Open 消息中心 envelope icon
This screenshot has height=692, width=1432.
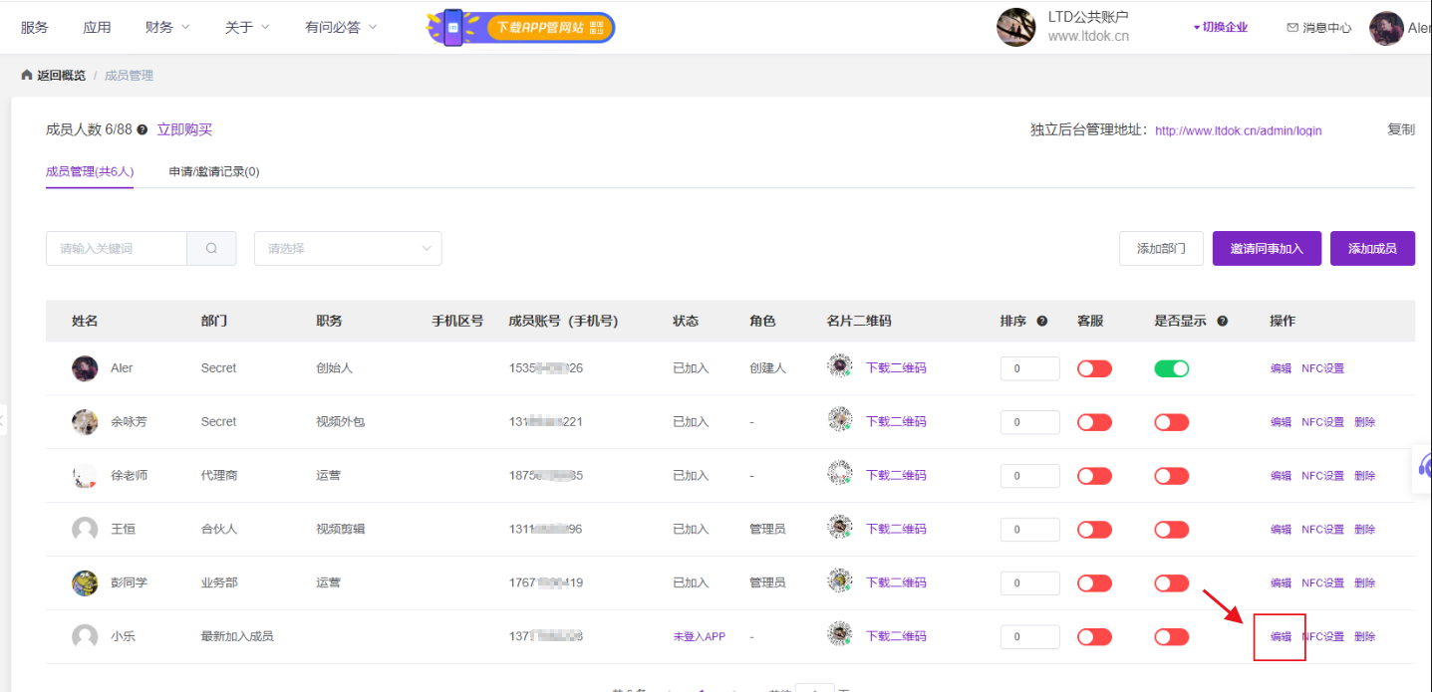pos(1292,28)
